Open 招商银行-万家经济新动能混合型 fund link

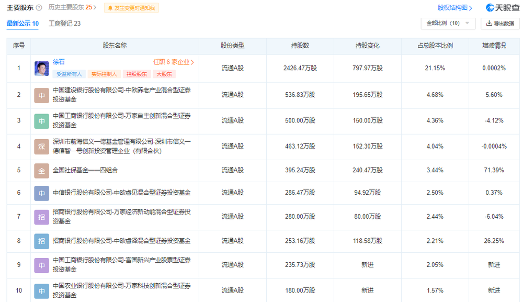[121, 217]
